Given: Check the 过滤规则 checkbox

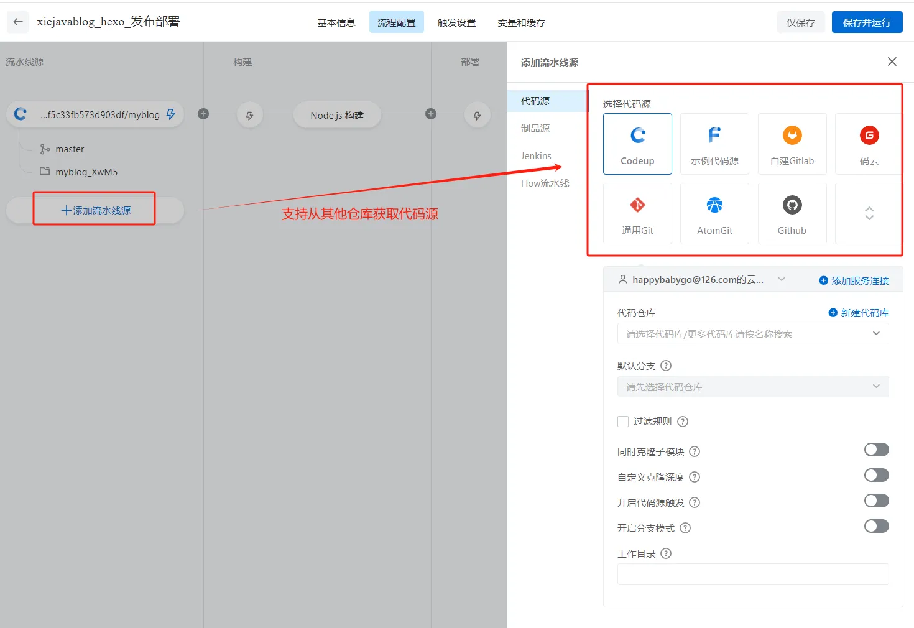Looking at the screenshot, I should click(622, 421).
